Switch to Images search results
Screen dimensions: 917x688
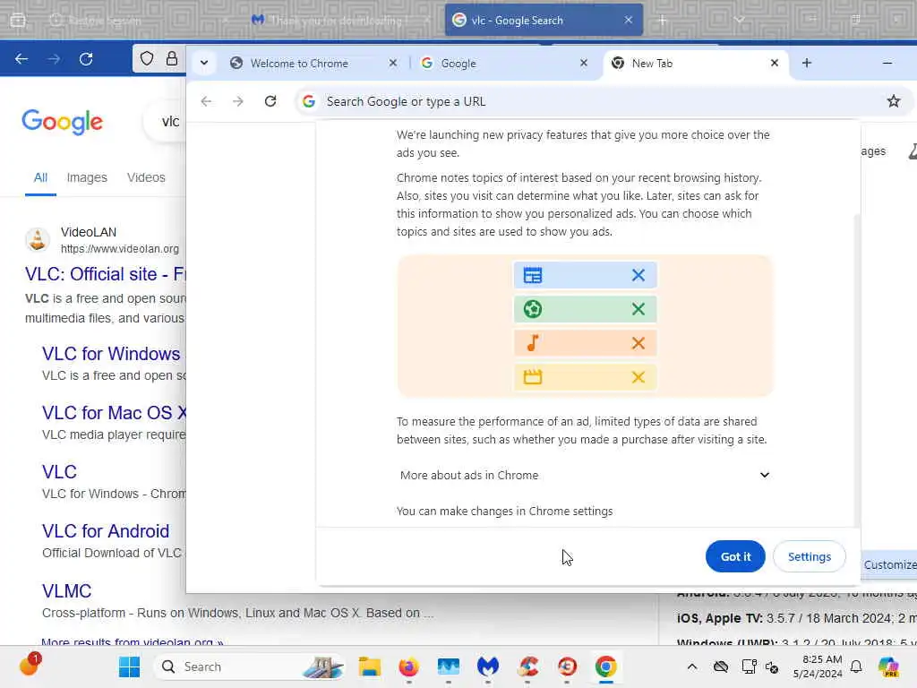tap(87, 177)
